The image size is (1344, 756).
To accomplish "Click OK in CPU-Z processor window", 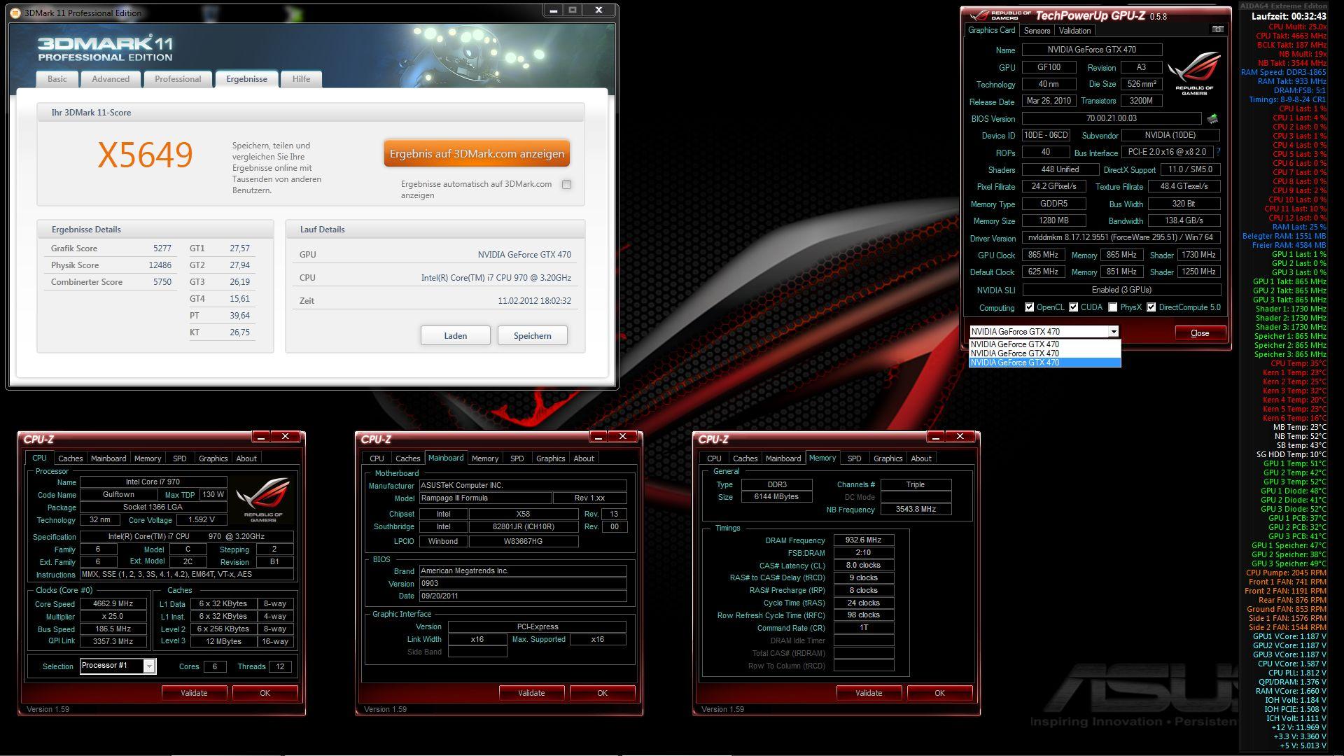I will click(x=265, y=693).
